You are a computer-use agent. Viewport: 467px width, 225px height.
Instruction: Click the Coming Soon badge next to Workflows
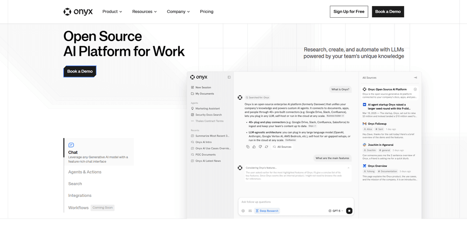pyautogui.click(x=102, y=208)
